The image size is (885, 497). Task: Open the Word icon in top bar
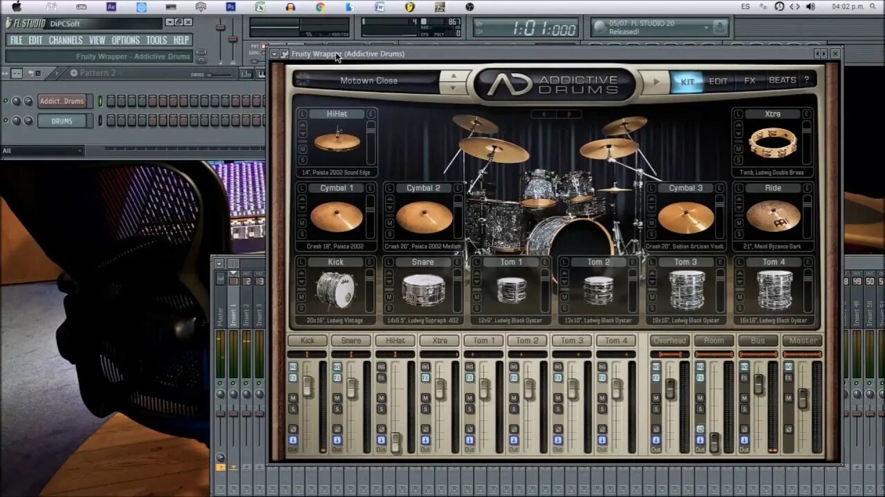click(x=380, y=7)
